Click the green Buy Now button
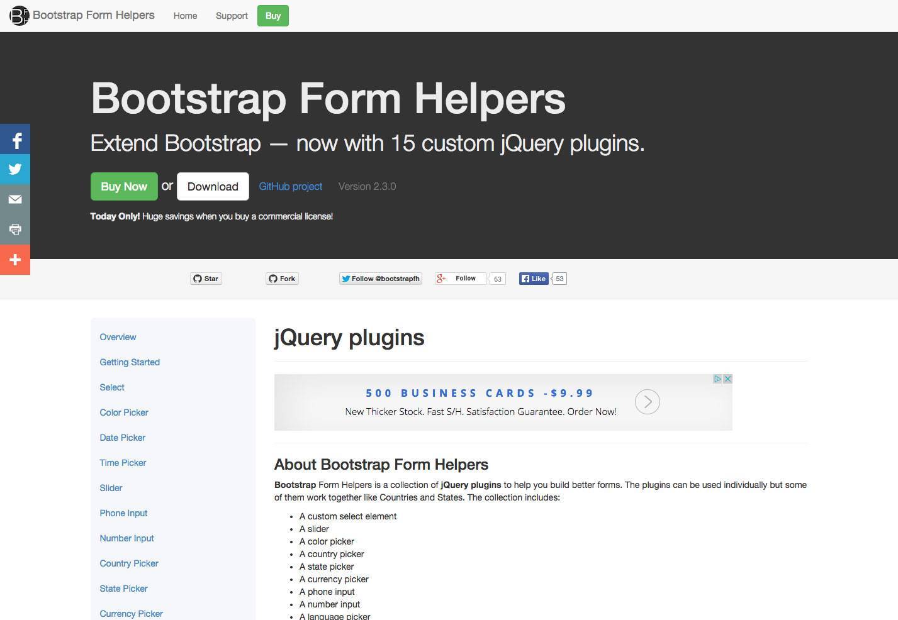Viewport: 898px width, 620px height. coord(124,186)
